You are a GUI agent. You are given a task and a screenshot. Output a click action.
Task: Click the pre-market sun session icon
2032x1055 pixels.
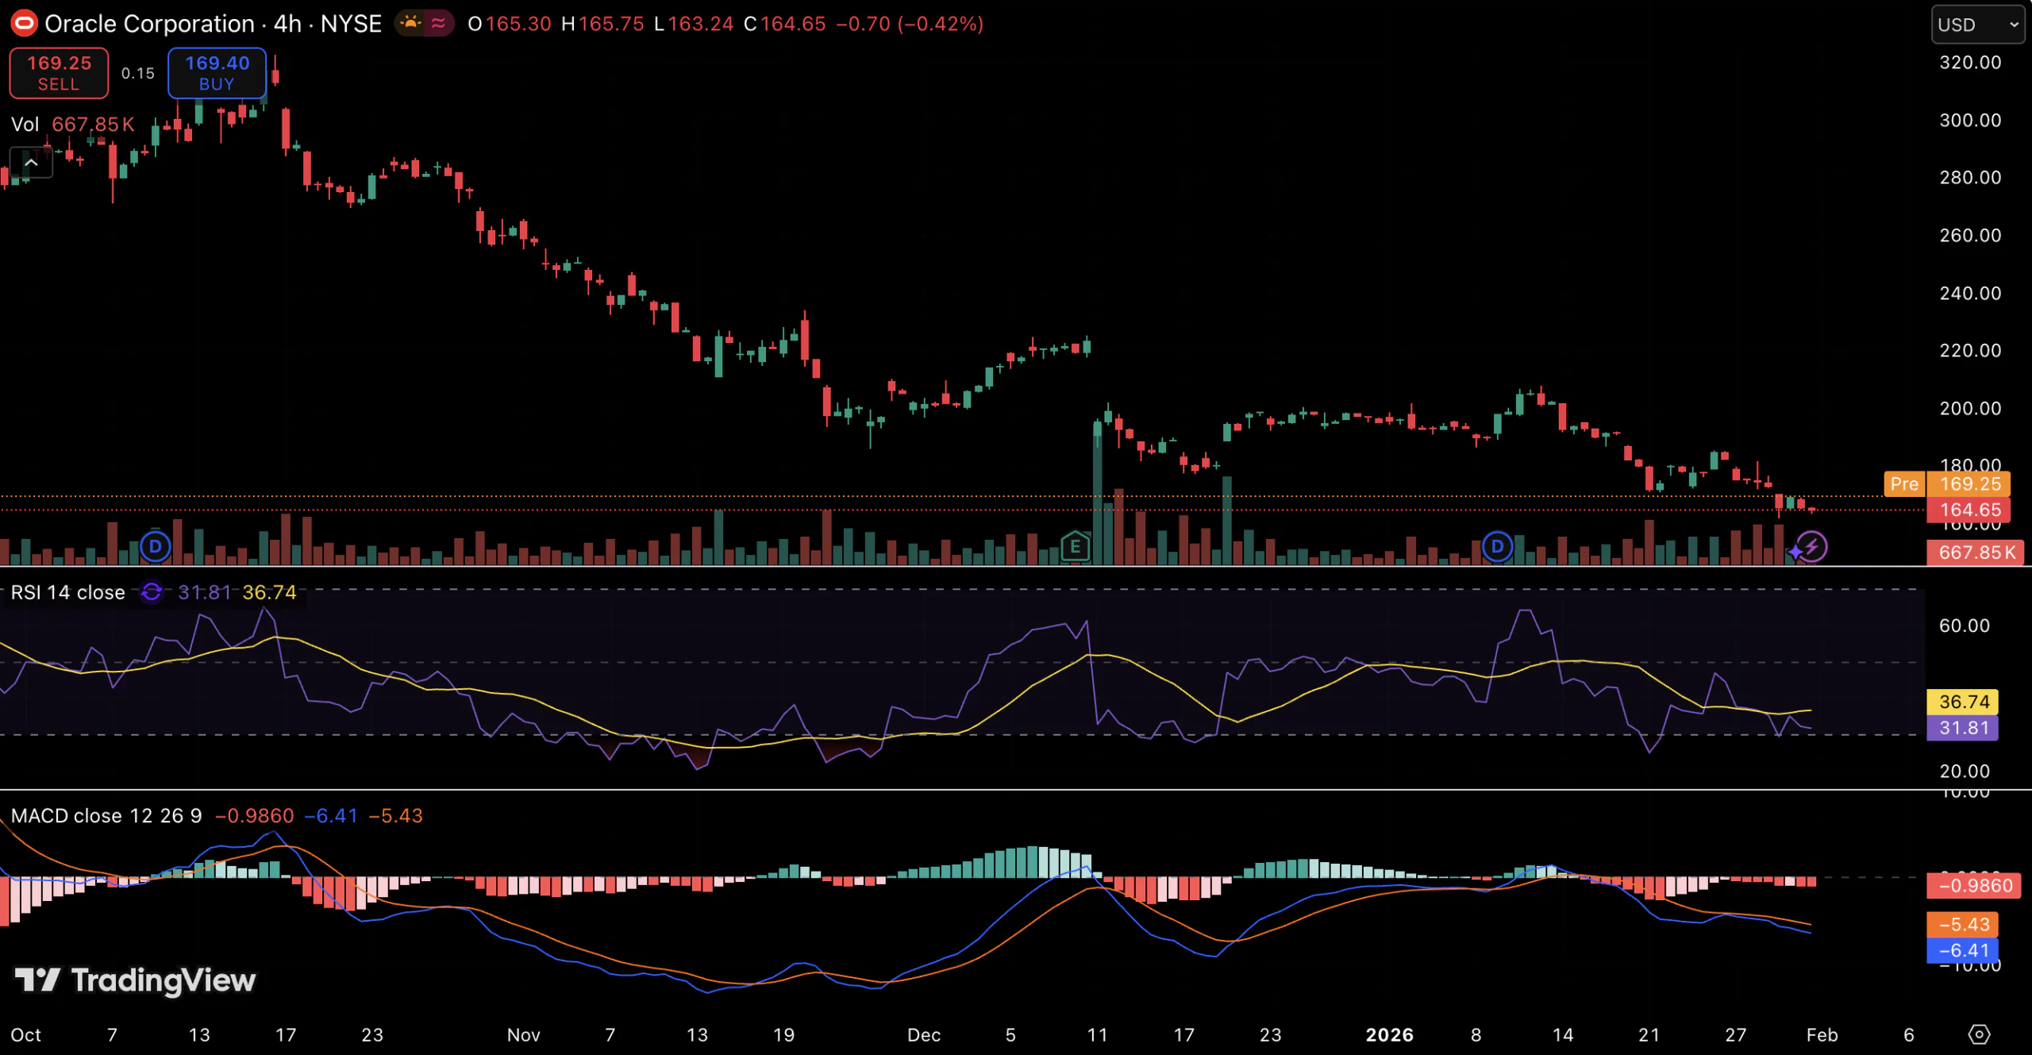pyautogui.click(x=410, y=23)
